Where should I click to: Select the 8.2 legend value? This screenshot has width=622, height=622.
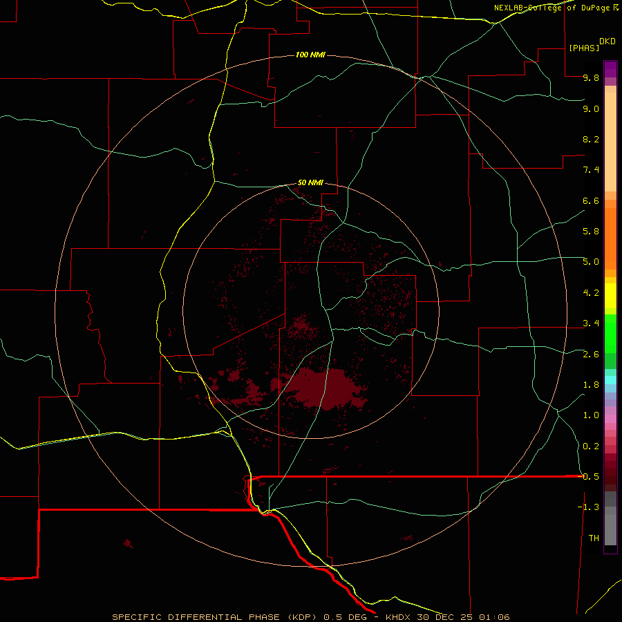pos(591,139)
